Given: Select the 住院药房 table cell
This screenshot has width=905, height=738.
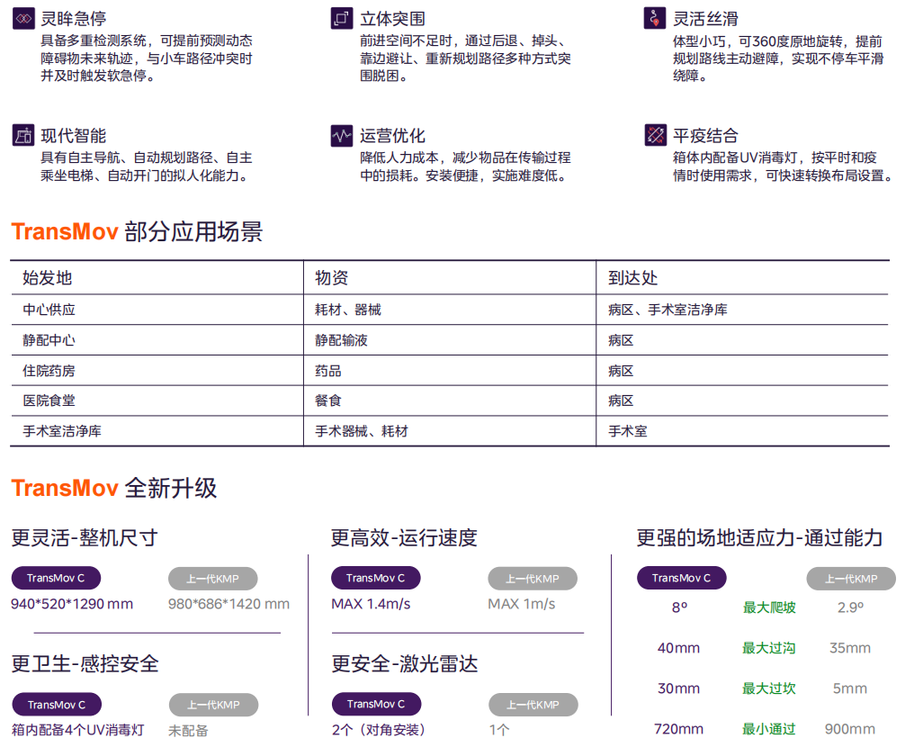Looking at the screenshot, I should [49, 371].
